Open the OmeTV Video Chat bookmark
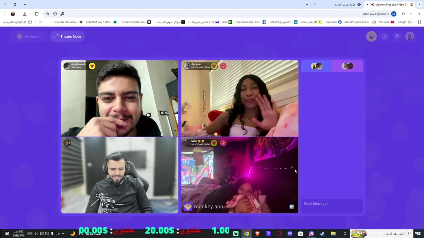Viewport: 424px width, 238px height. pos(360,22)
